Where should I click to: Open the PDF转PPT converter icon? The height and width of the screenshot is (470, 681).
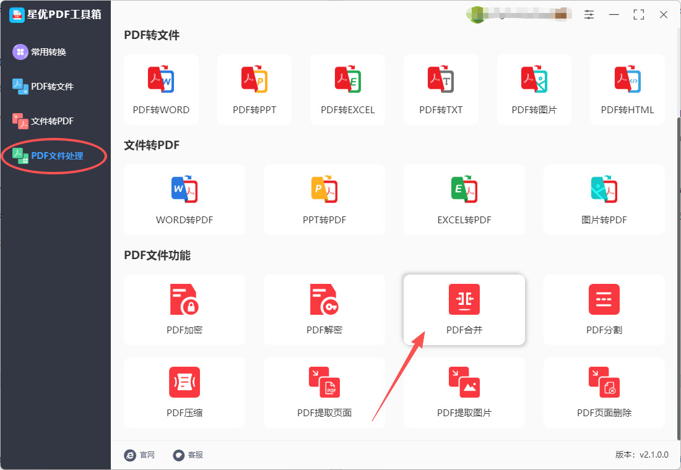(x=254, y=79)
